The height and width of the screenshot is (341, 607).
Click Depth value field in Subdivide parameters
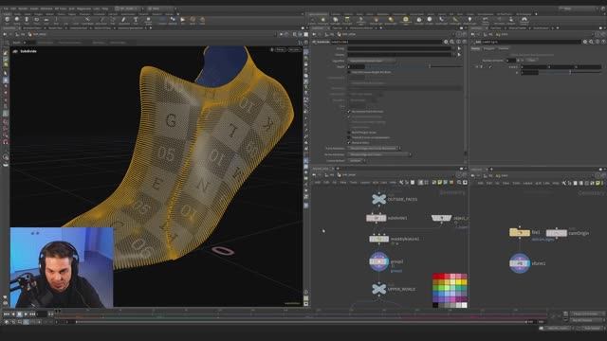[356, 67]
